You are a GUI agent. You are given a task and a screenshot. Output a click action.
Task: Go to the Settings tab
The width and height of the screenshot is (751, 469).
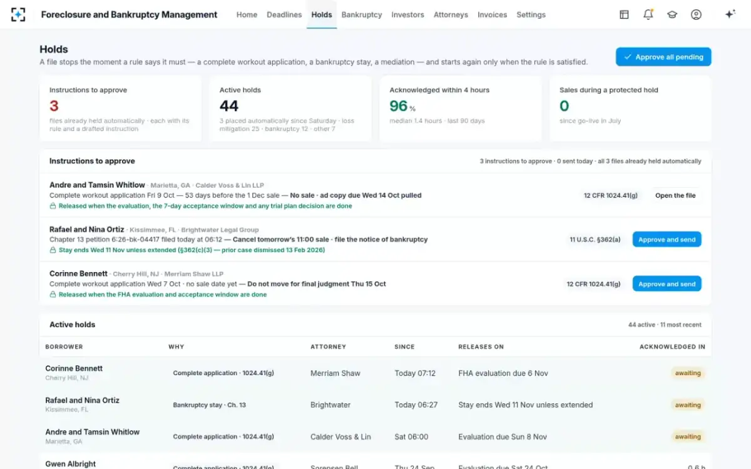click(x=531, y=14)
